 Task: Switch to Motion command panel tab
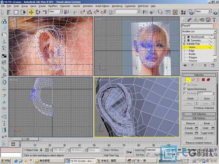point(202,20)
